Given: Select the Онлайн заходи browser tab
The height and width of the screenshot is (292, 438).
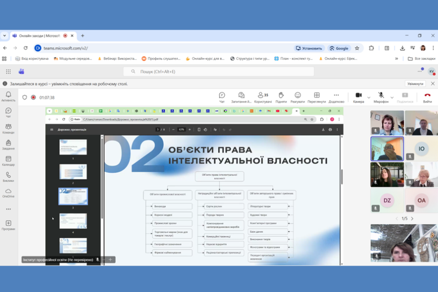Looking at the screenshot, I should click(40, 36).
